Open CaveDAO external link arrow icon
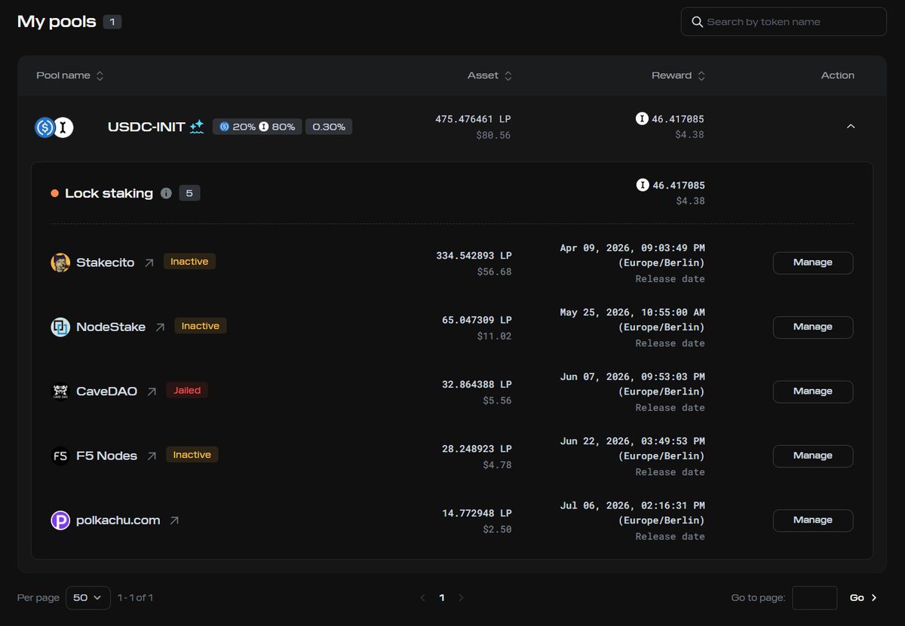Screen dimensions: 905x626 coord(152,391)
